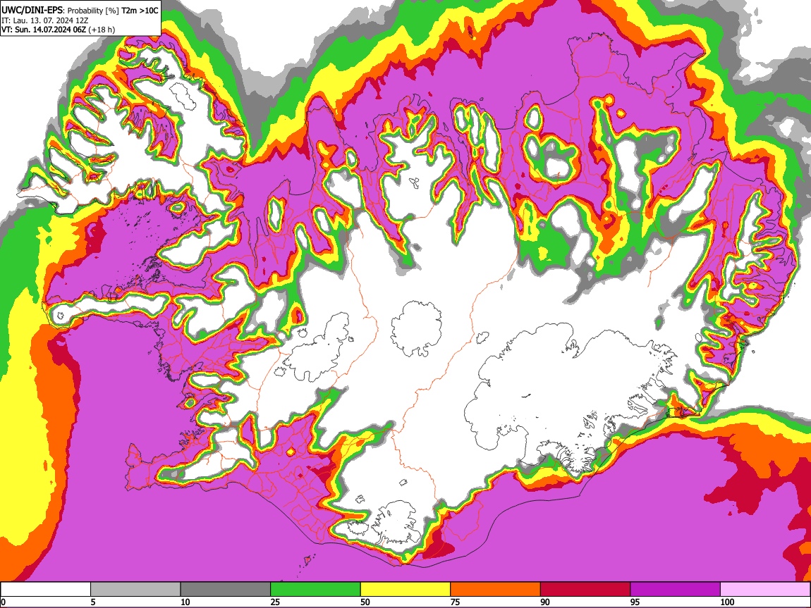Click the legend label '25'
The width and height of the screenshot is (811, 608).
coord(275,602)
